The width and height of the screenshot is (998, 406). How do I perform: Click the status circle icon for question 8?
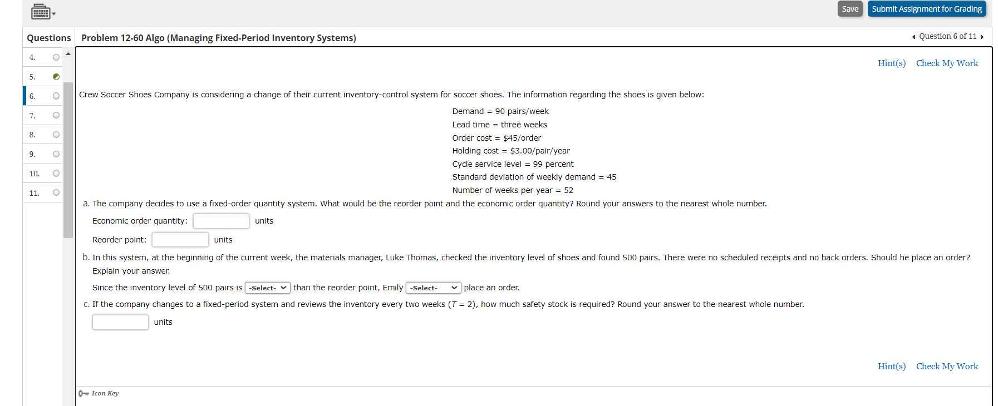click(x=56, y=134)
